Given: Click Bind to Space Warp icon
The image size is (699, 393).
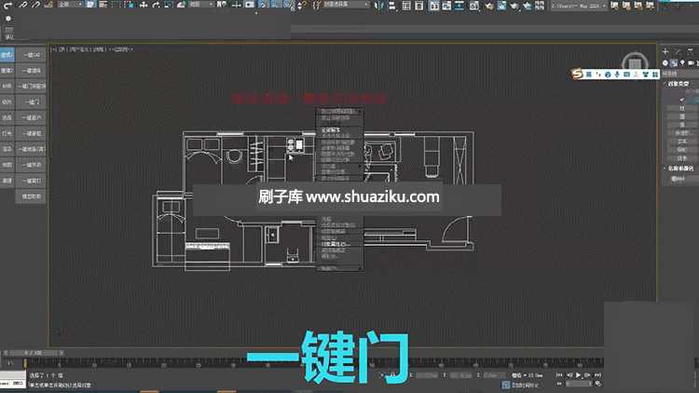Looking at the screenshot, I should click(x=48, y=5).
